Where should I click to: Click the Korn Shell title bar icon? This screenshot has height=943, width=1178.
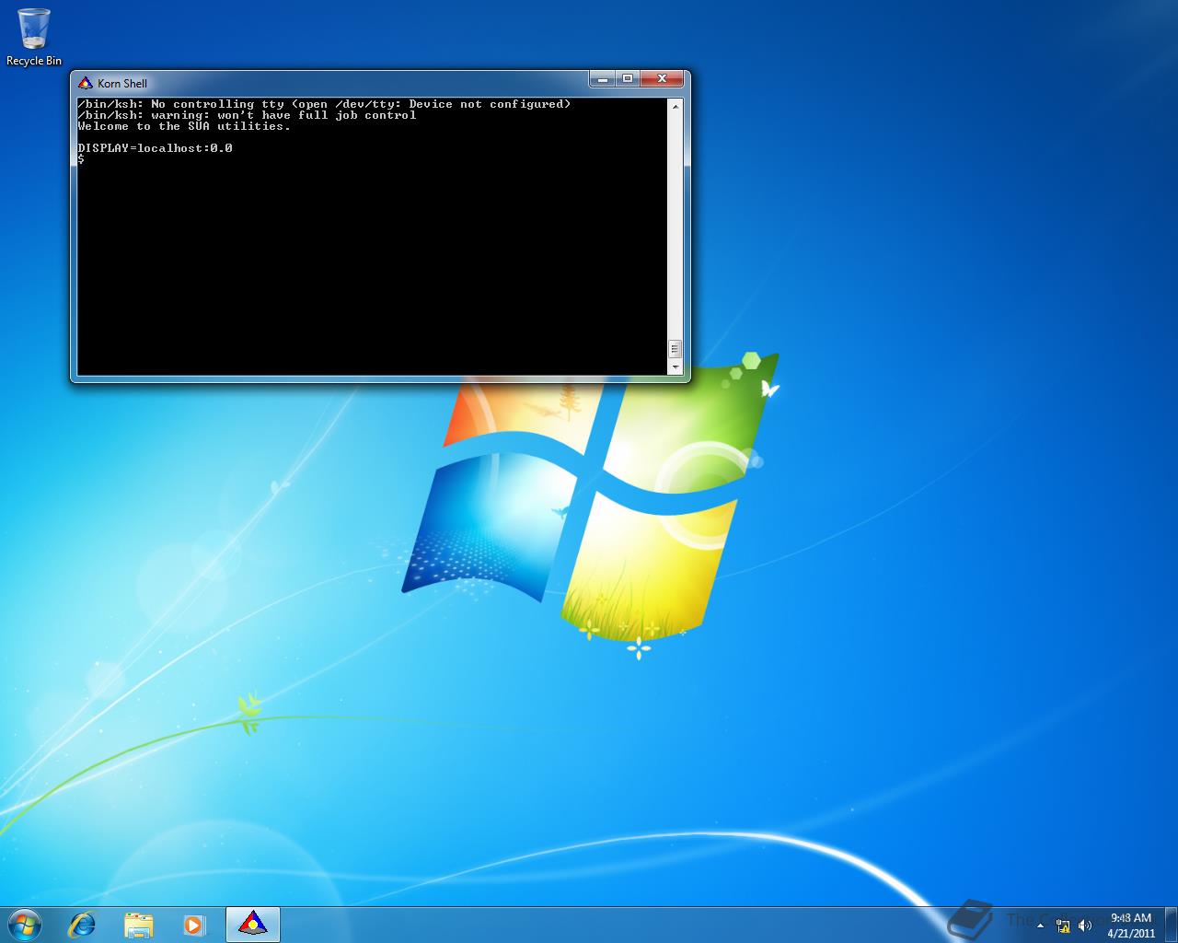(86, 83)
